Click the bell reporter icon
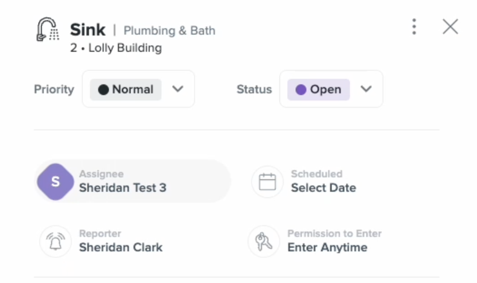The width and height of the screenshot is (477, 283). (56, 241)
